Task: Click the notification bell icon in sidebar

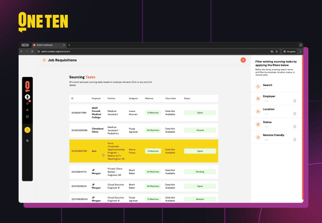Action: (28, 103)
